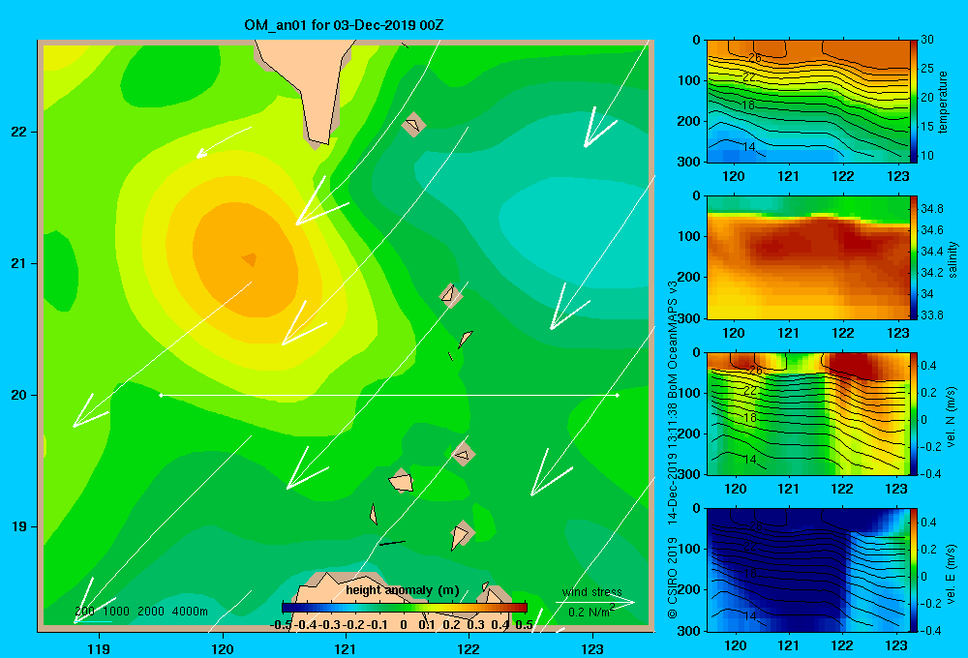
Task: Click the "BoM OceanMAPS v3" vertical credit text
Action: pyautogui.click(x=673, y=340)
